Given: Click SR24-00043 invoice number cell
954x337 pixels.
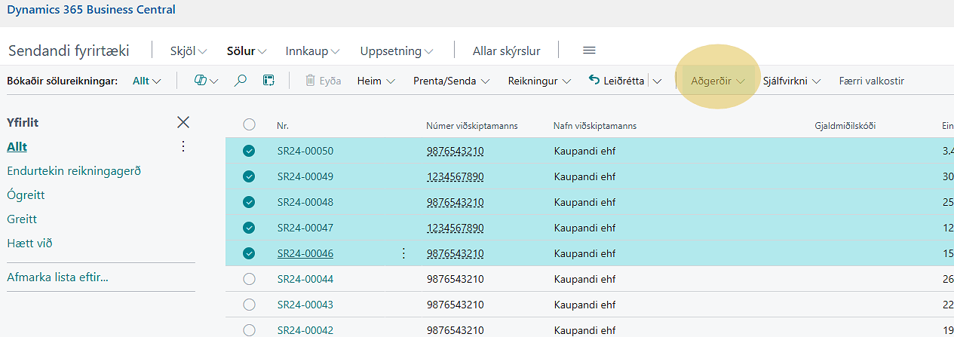Looking at the screenshot, I should pos(305,305).
